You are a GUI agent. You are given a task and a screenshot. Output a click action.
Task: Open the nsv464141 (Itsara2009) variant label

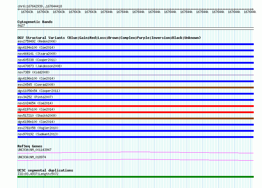[x=37, y=54]
